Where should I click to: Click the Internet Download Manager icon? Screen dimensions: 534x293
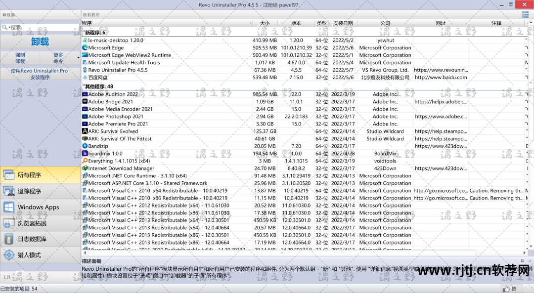coord(85,168)
